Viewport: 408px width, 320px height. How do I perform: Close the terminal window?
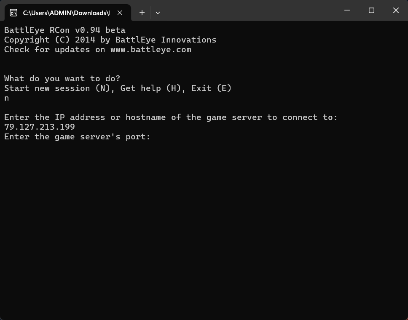click(396, 11)
